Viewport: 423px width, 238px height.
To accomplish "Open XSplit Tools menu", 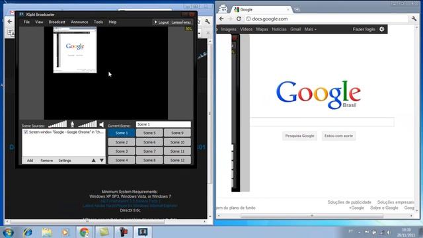I will point(98,22).
